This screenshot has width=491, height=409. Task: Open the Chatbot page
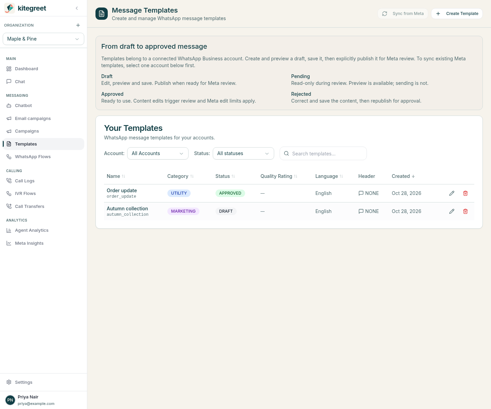coord(43,106)
